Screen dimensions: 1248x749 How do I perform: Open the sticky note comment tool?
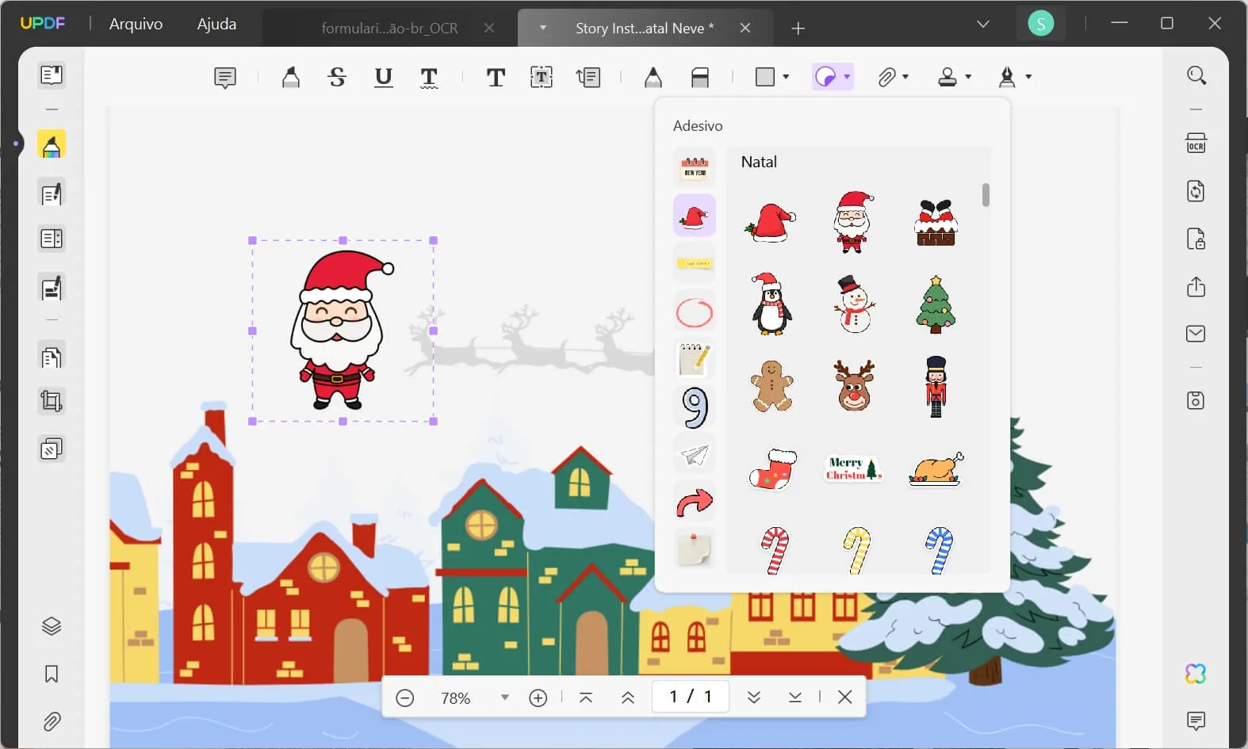225,78
